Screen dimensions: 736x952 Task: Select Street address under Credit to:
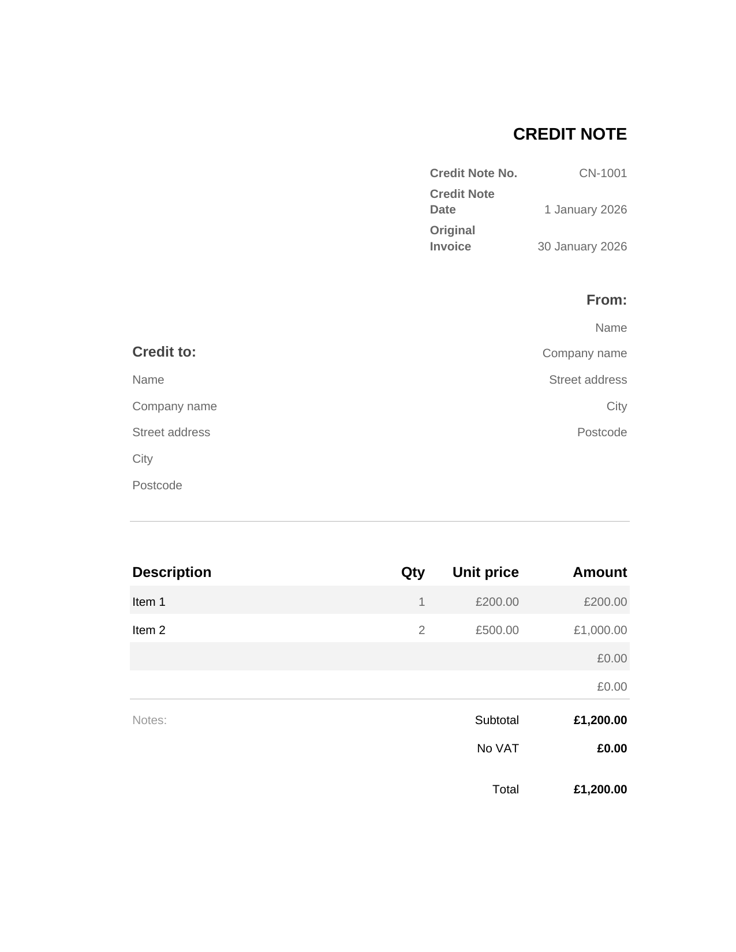[x=171, y=432]
